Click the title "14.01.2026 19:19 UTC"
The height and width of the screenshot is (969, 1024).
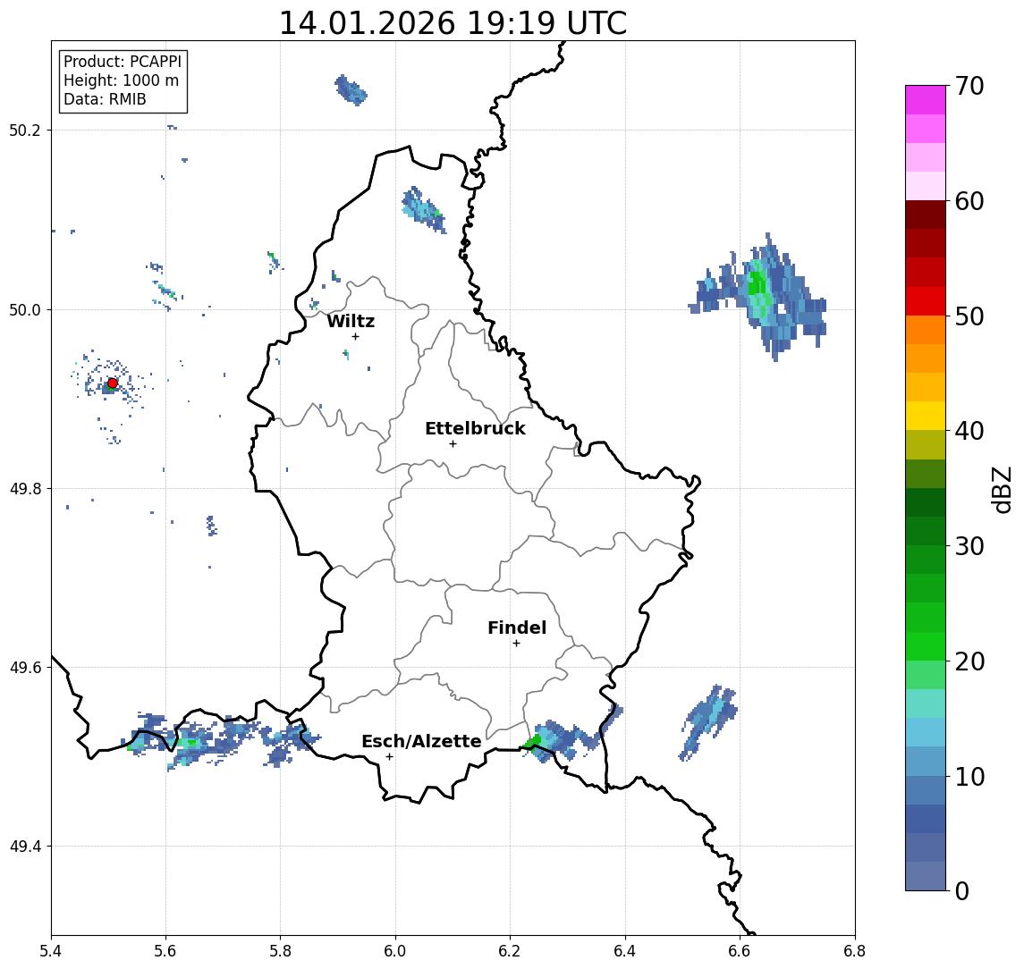[x=453, y=23]
